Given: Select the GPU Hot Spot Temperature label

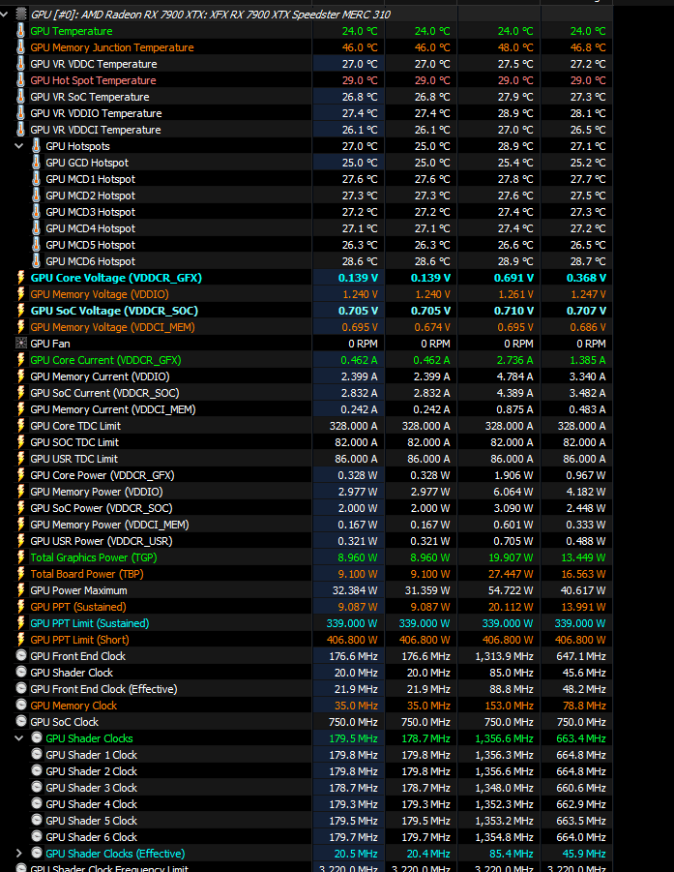Looking at the screenshot, I should click(93, 80).
